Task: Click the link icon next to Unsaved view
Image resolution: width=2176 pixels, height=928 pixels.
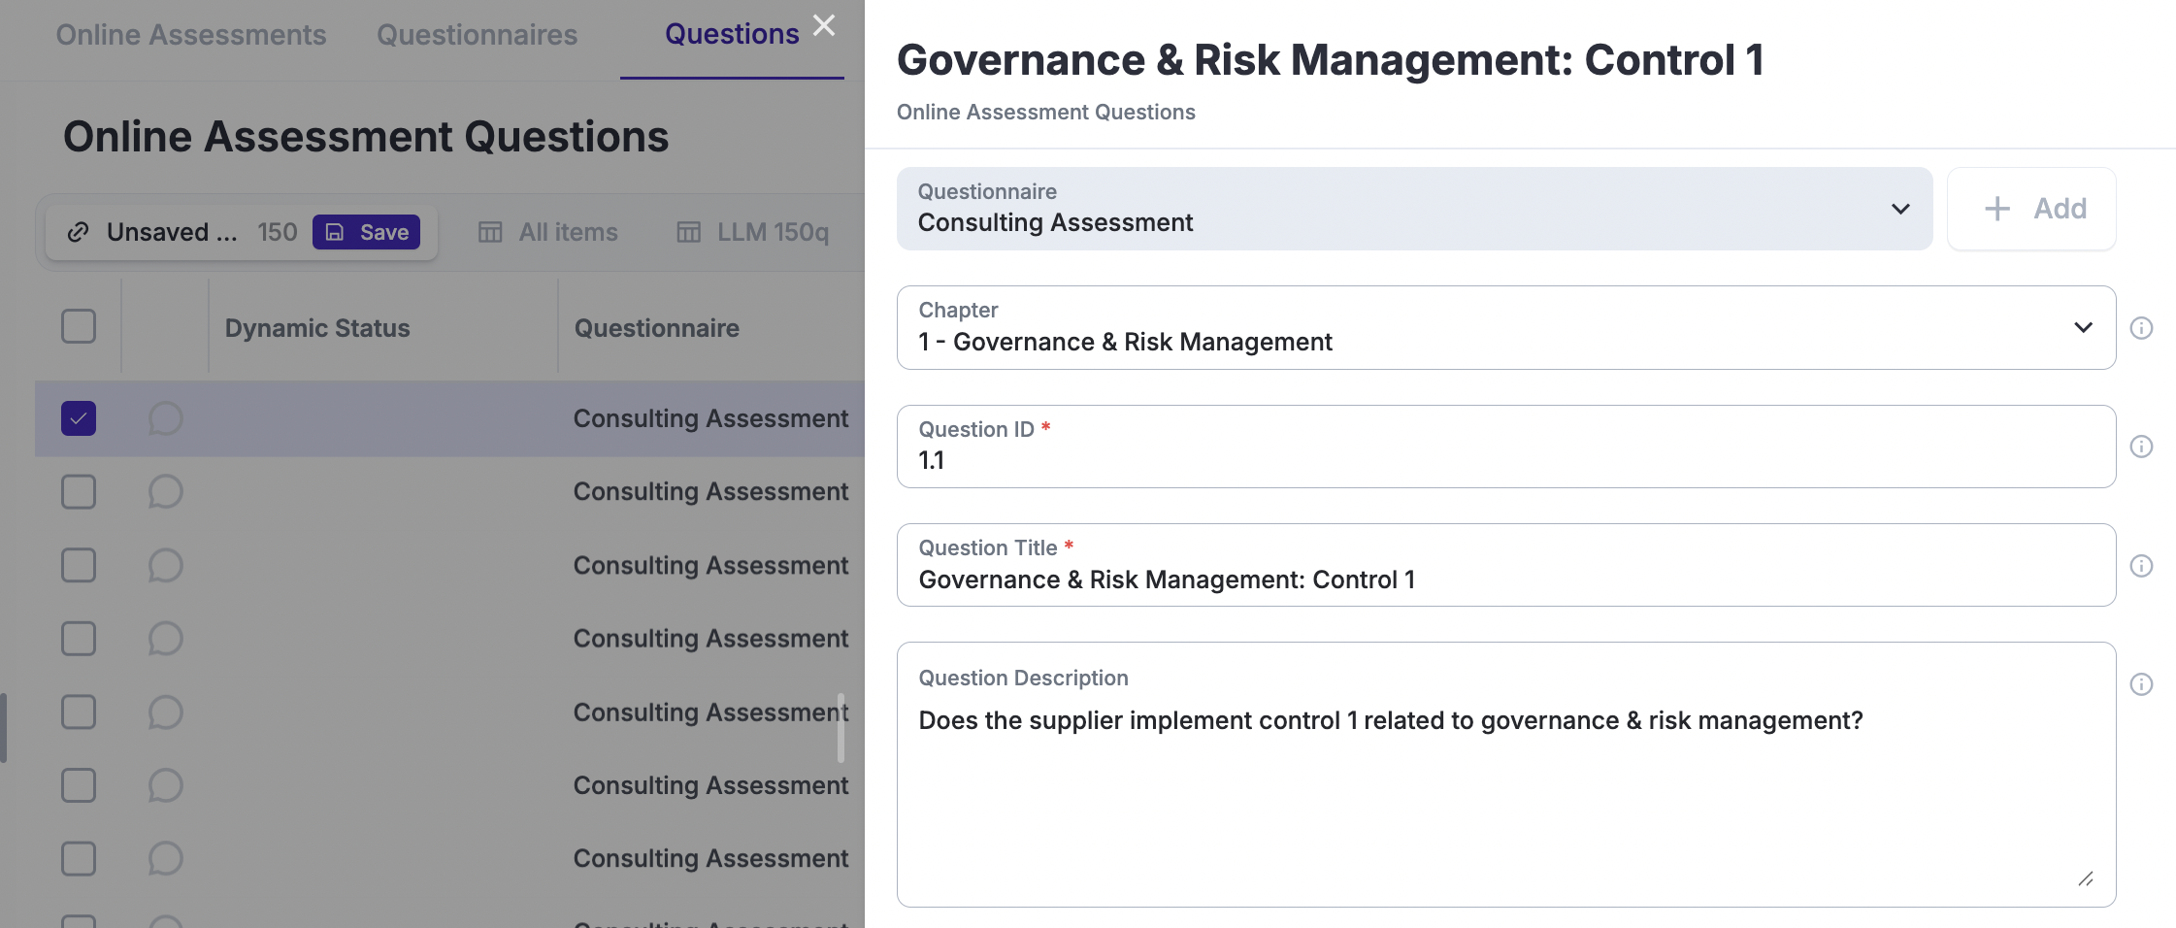Action: point(79,232)
